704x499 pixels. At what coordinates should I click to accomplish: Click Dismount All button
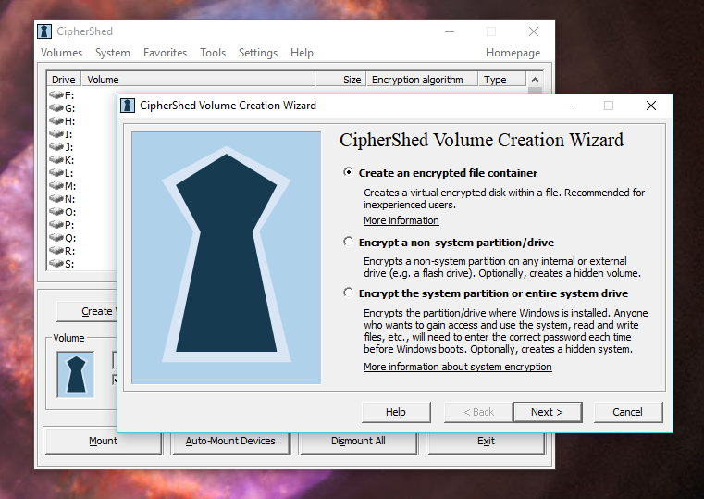(358, 441)
